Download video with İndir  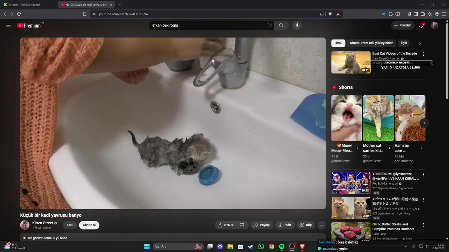click(285, 225)
